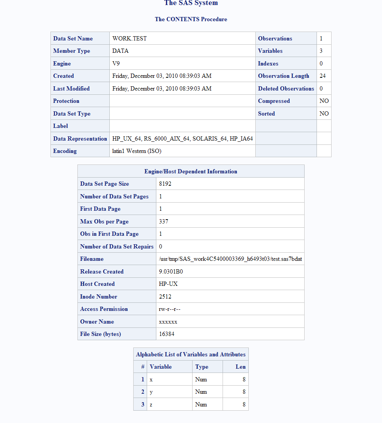Click the 'Max Obs per Page' label

click(x=104, y=222)
